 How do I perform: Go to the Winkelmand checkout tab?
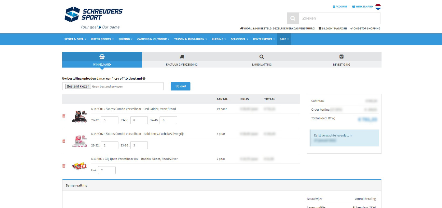102,60
